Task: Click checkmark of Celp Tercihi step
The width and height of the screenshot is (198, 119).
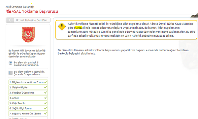Action: click(x=46, y=103)
